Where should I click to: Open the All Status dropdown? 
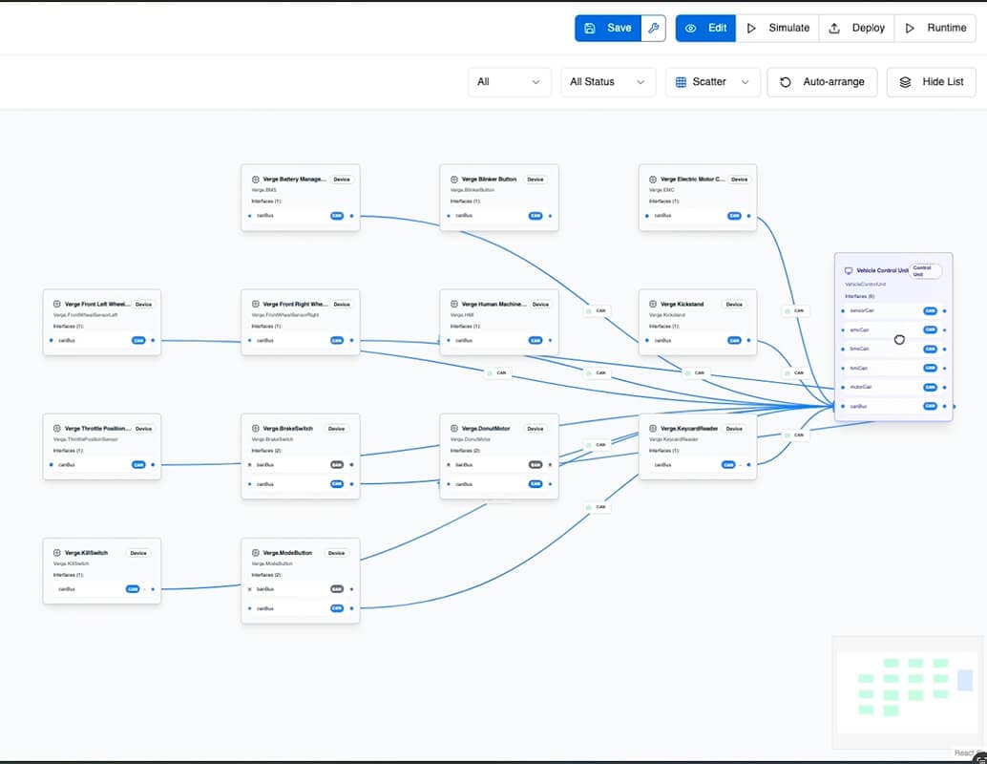tap(608, 82)
